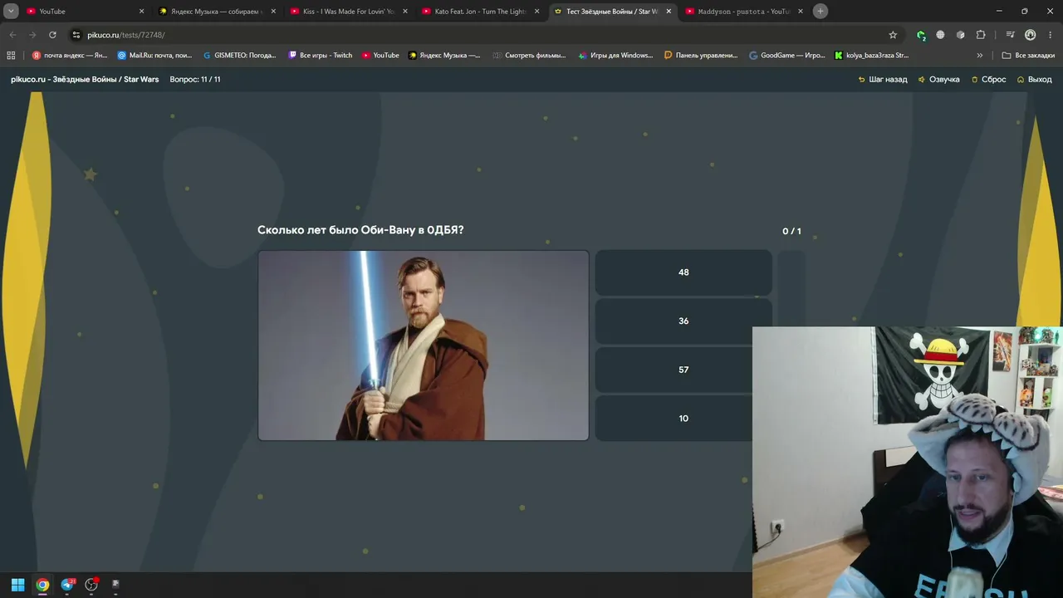Open the Панель управления bookmark

701,56
